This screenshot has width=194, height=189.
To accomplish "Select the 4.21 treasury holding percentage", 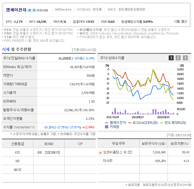I will coord(186,161).
